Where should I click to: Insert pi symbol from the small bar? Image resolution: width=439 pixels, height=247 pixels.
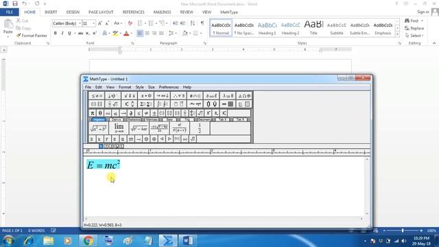pos(93,113)
